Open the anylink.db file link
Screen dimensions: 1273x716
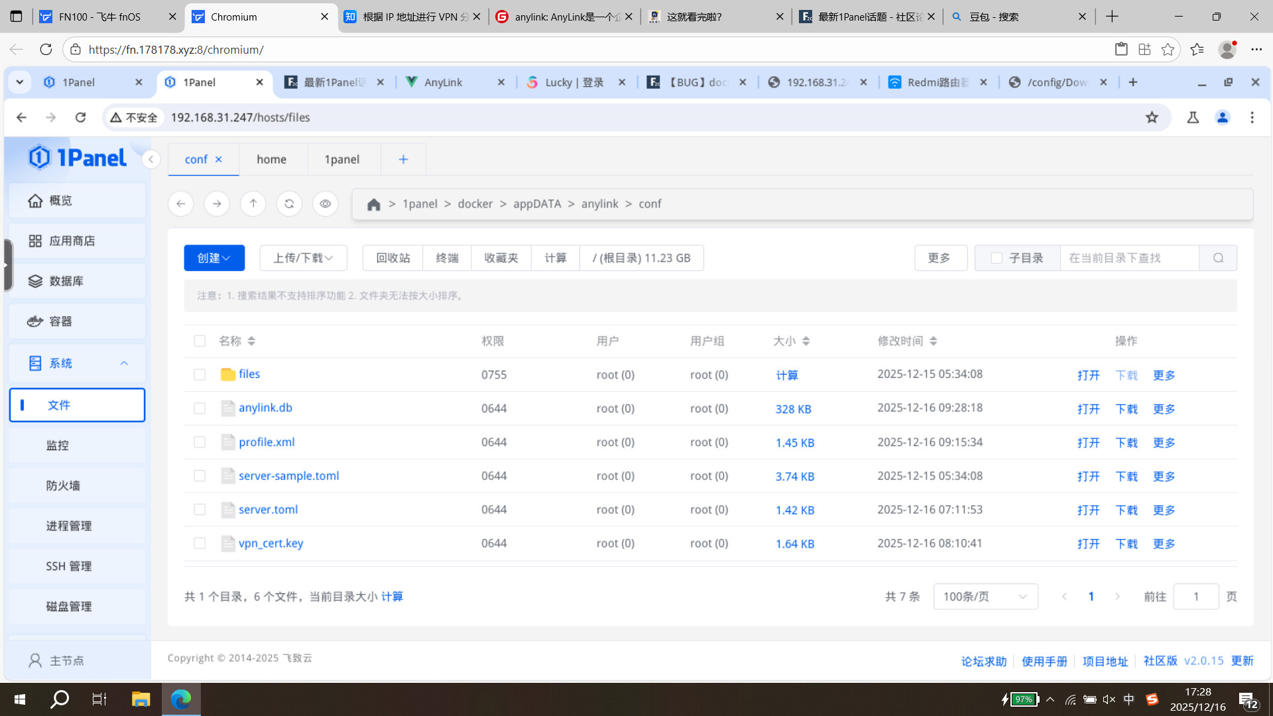pyautogui.click(x=265, y=408)
